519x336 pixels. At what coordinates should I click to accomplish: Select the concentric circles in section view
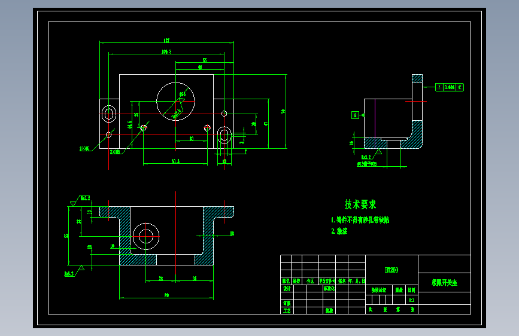click(x=146, y=236)
